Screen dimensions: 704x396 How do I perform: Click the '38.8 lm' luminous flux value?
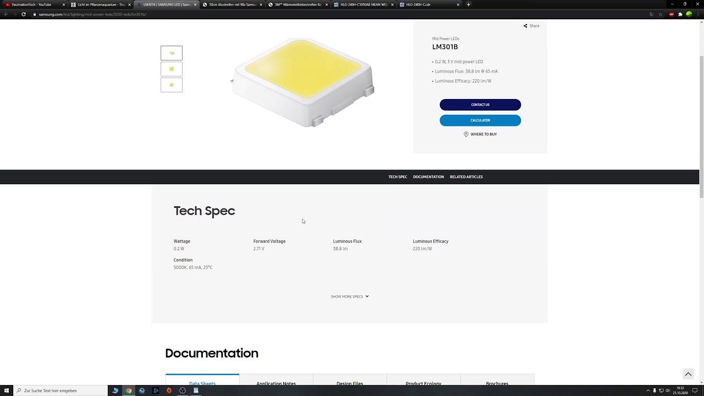pos(340,249)
